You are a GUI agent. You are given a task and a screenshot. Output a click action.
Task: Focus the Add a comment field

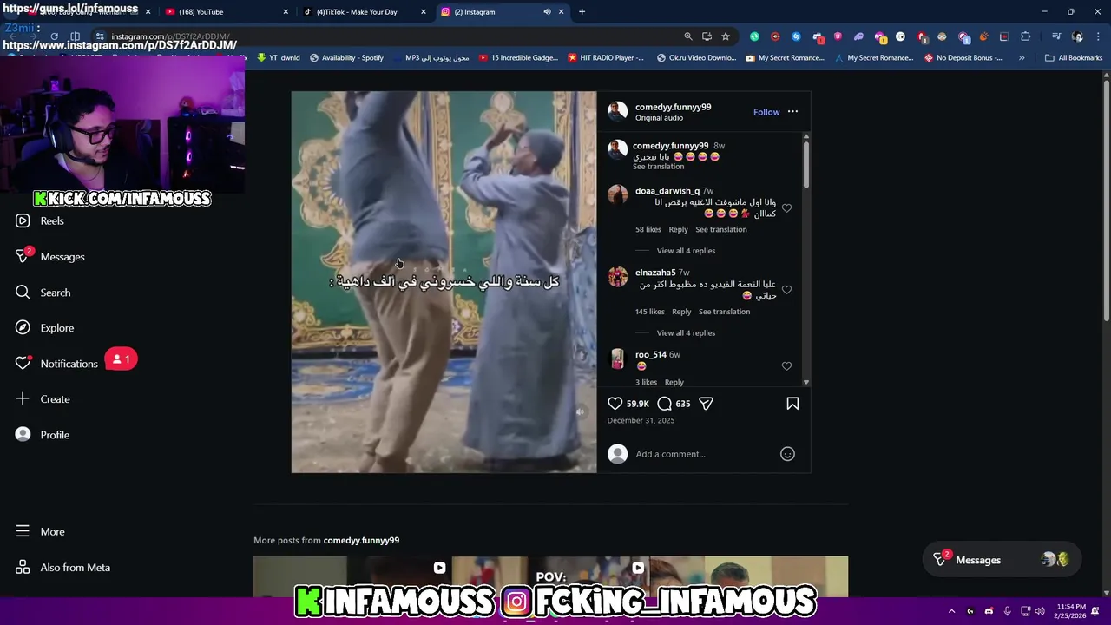tap(703, 454)
